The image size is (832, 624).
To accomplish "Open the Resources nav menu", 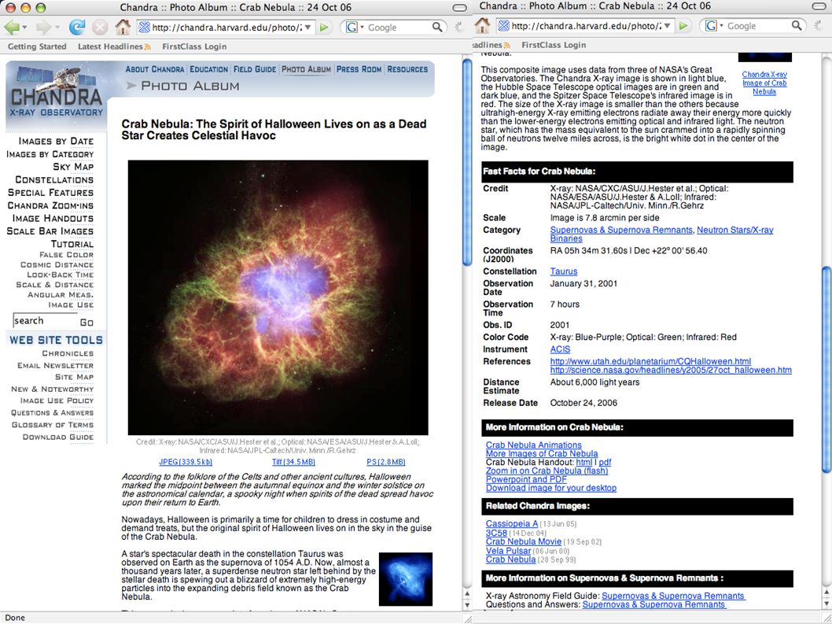I will (407, 69).
